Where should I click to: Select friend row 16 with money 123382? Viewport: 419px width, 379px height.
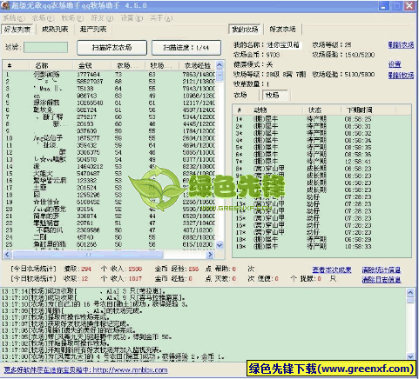[x=110, y=181]
